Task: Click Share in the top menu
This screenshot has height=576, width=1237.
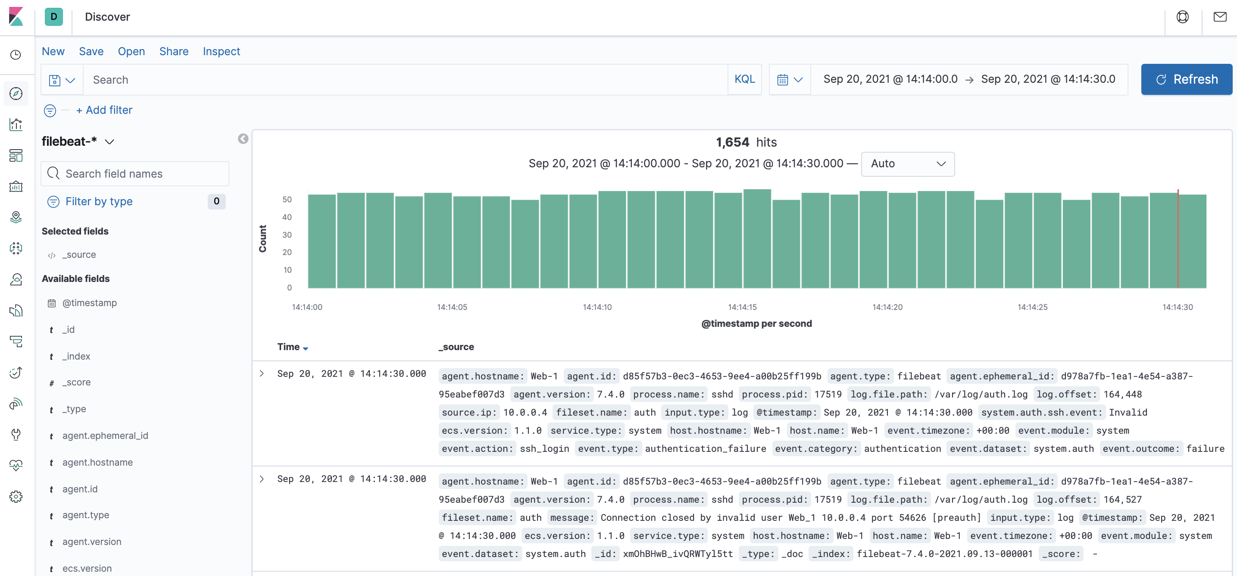Action: point(174,51)
